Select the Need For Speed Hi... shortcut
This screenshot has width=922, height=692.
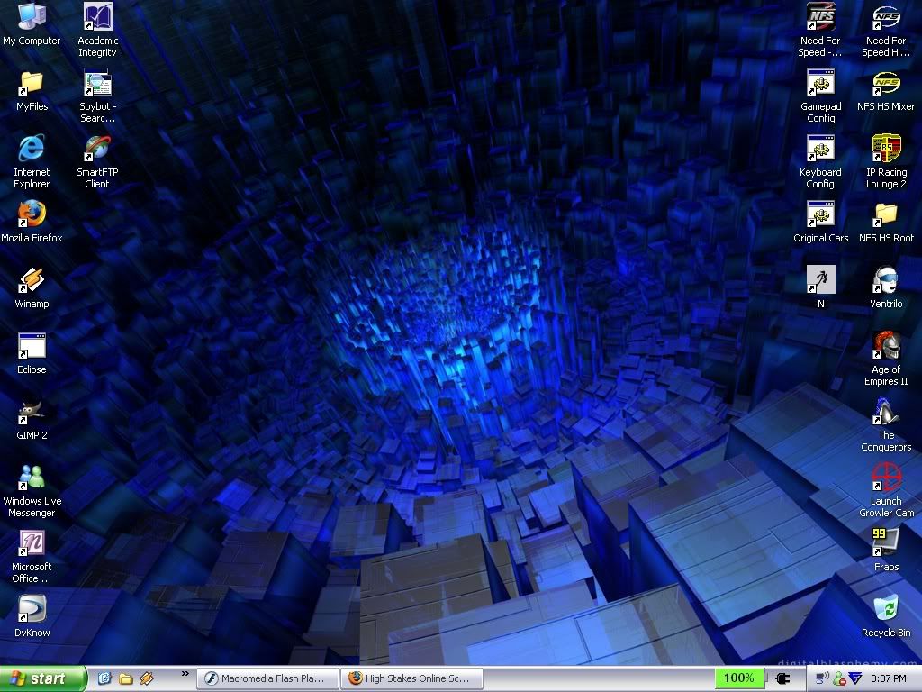[x=886, y=30]
